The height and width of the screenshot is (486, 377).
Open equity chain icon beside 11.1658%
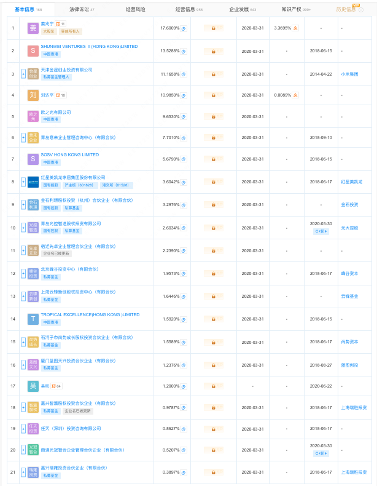point(184,74)
